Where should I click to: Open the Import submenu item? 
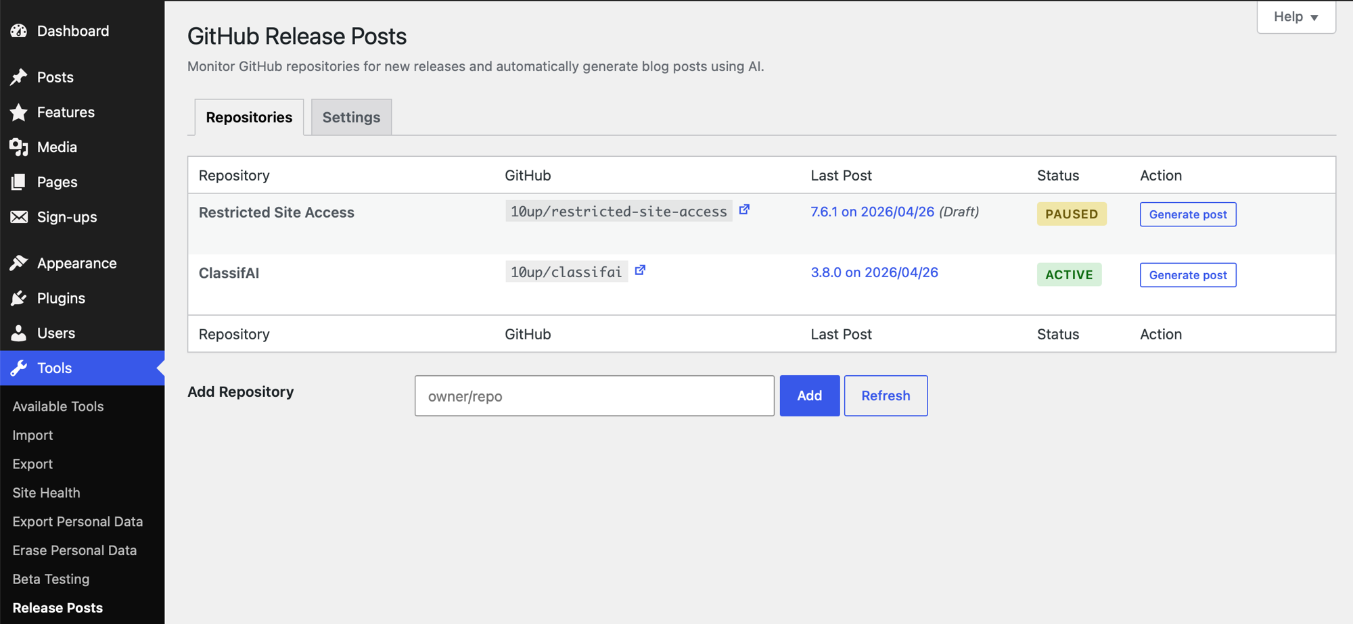pyautogui.click(x=32, y=435)
